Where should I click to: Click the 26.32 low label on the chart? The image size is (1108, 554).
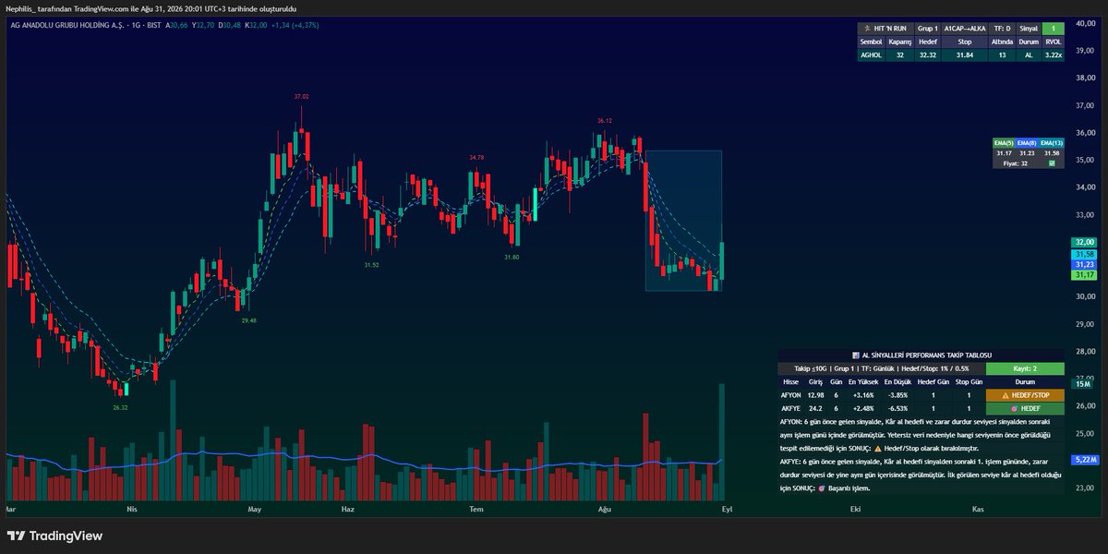pyautogui.click(x=120, y=407)
